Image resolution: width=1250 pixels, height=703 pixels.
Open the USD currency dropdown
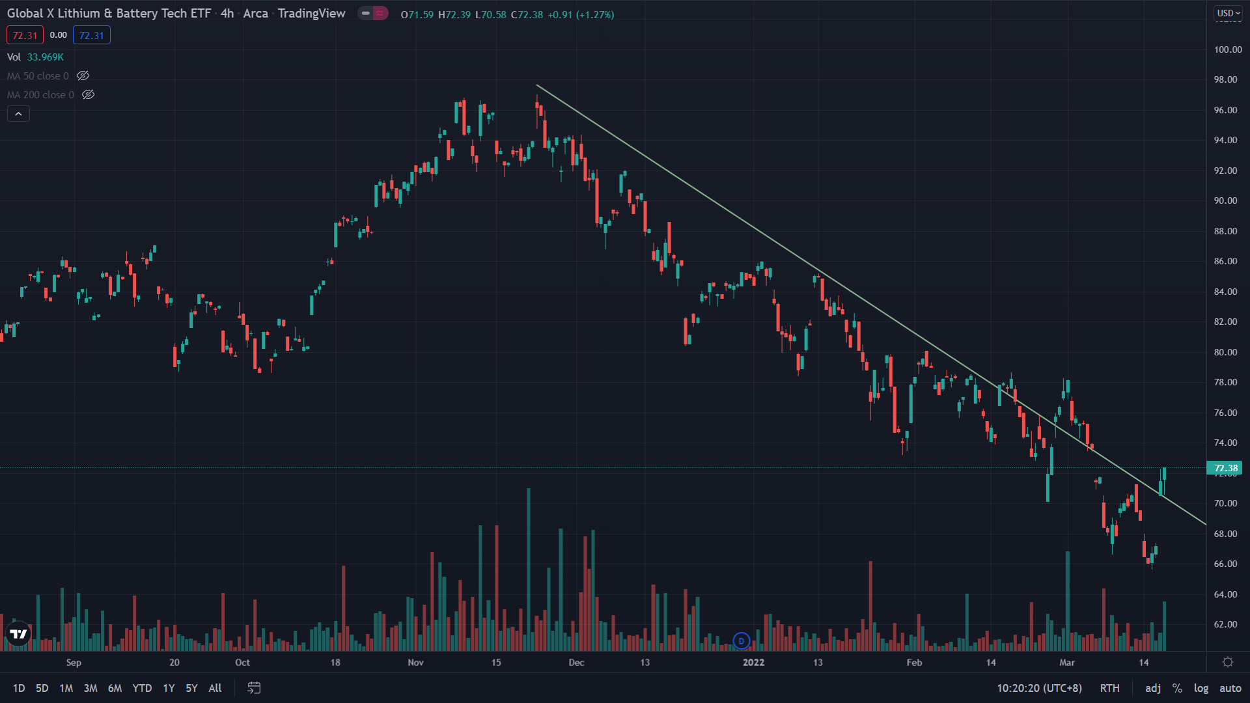click(x=1229, y=13)
